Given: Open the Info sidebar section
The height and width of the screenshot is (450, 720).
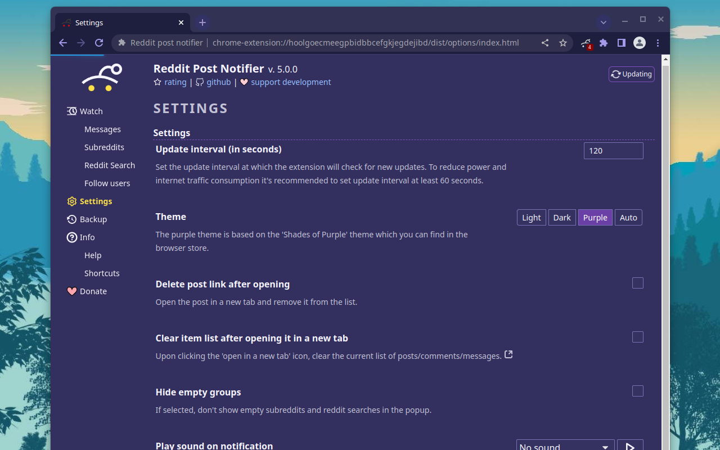Looking at the screenshot, I should pos(80,237).
